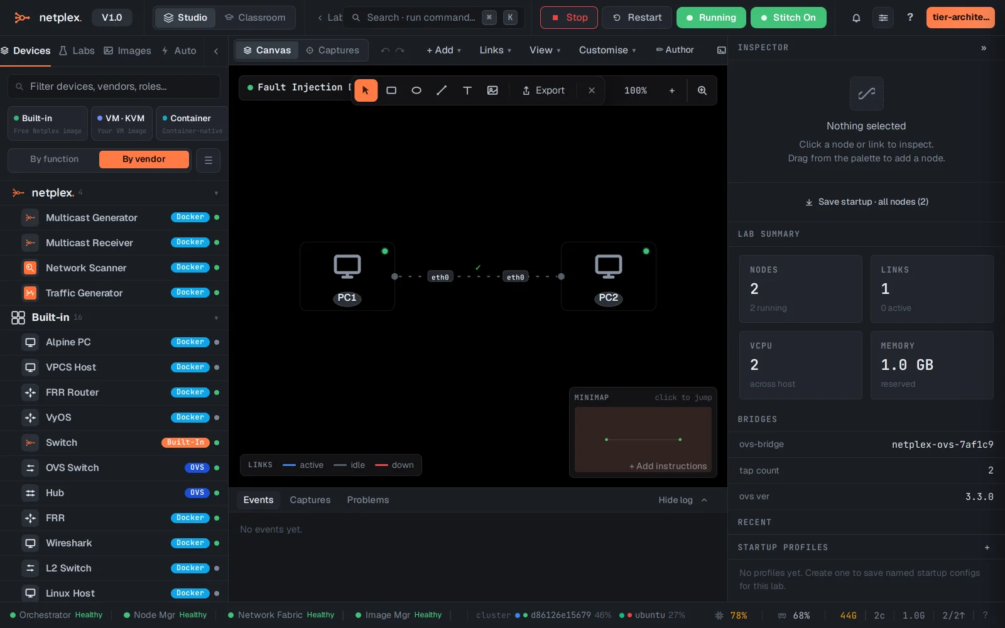The height and width of the screenshot is (628, 1005).
Task: Select the insert image tool
Action: point(492,90)
